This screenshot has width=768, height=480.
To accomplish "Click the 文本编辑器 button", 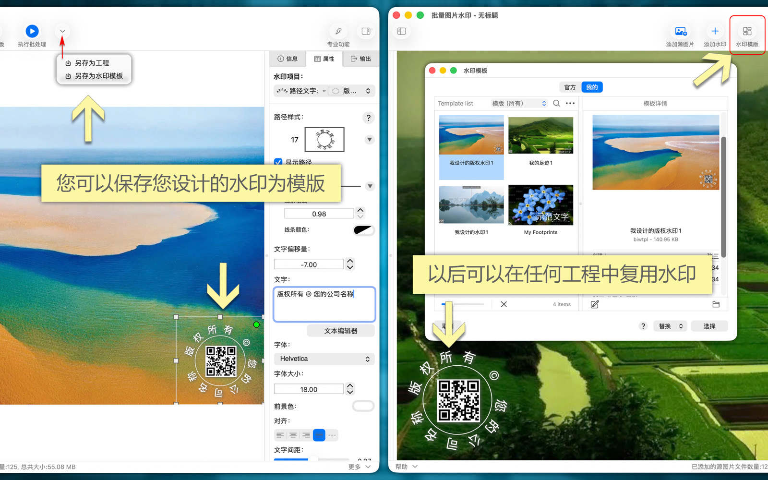I will pyautogui.click(x=341, y=331).
